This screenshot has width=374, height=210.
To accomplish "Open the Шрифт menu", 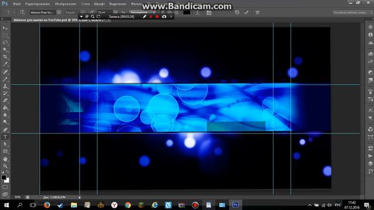I will pos(99,4).
